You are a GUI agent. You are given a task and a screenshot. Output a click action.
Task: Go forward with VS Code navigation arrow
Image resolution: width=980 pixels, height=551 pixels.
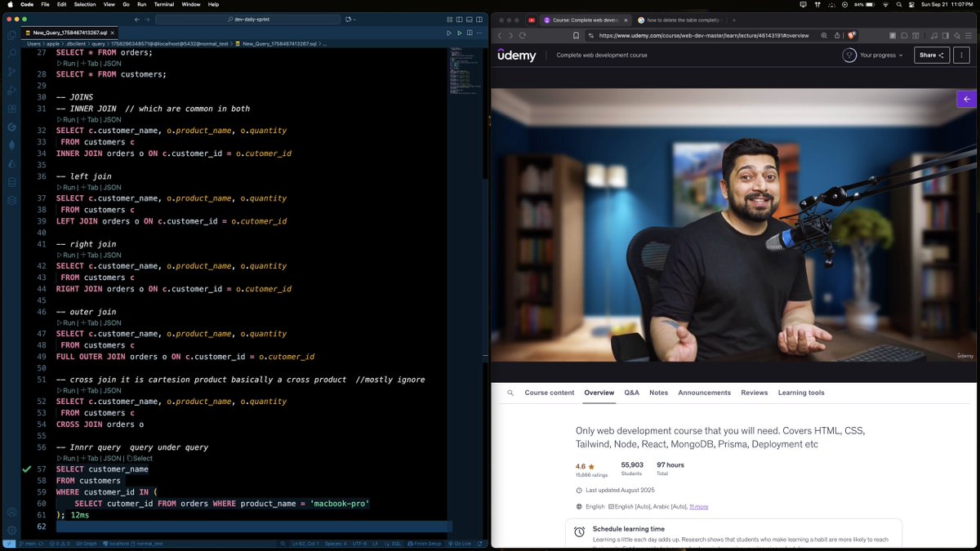148,19
